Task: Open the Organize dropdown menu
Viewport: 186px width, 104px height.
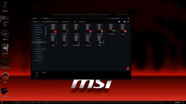Action: pos(36,22)
